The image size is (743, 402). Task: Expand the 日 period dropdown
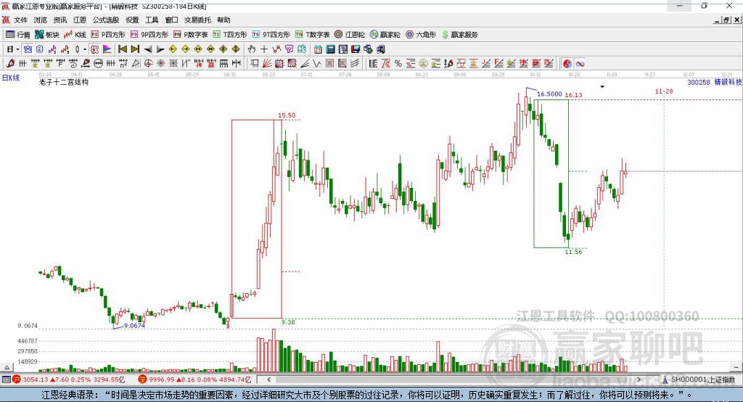click(x=17, y=49)
